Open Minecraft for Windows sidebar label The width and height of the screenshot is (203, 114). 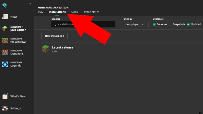click(18, 41)
